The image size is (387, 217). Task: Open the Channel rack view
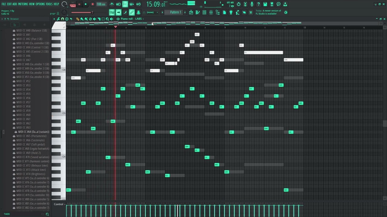[x=204, y=12]
